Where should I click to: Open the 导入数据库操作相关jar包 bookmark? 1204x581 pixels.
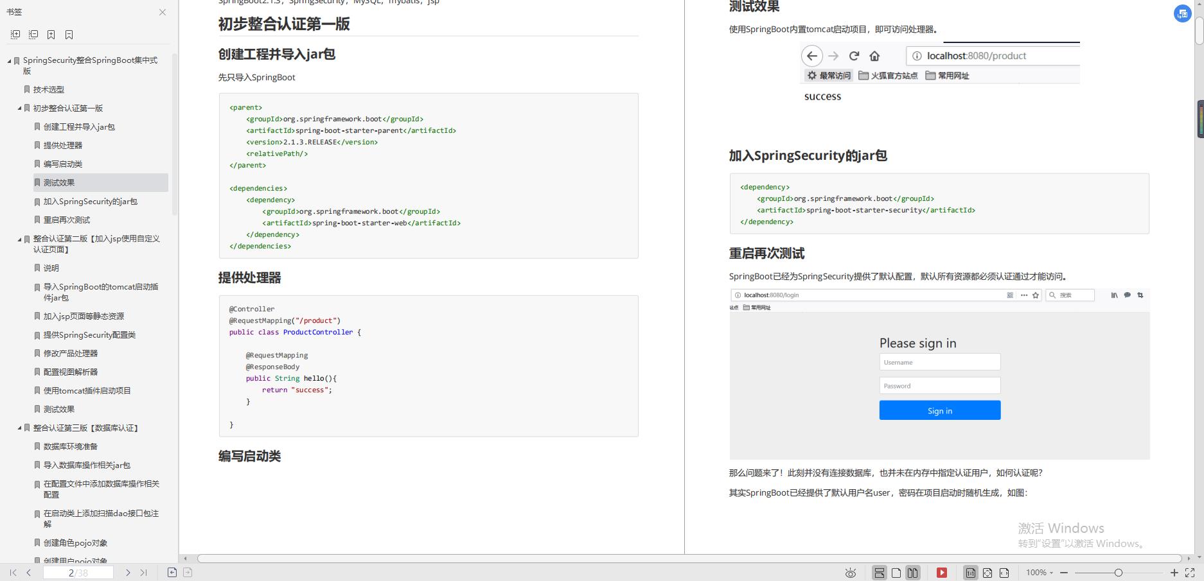coord(87,465)
